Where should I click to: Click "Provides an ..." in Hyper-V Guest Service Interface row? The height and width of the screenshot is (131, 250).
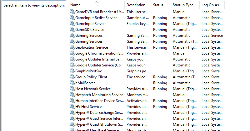(138, 119)
